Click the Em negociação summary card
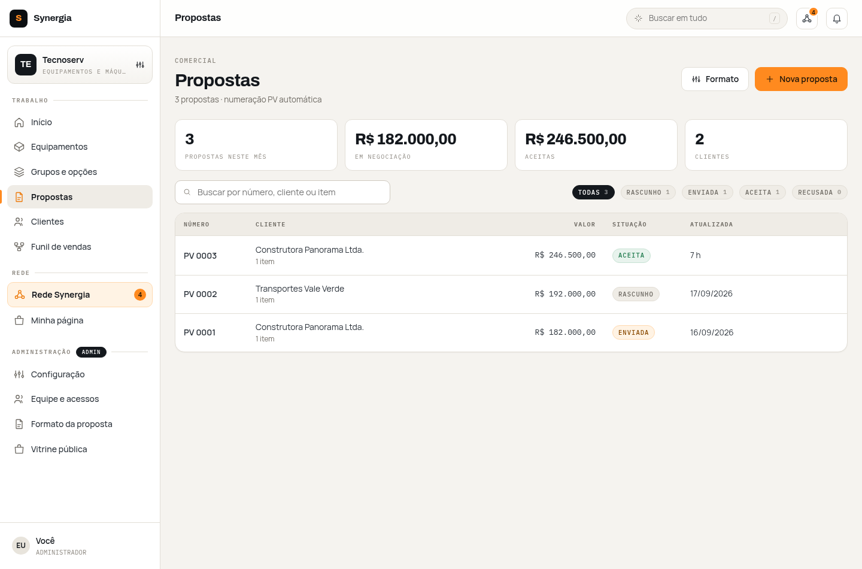Image resolution: width=862 pixels, height=569 pixels. point(426,145)
